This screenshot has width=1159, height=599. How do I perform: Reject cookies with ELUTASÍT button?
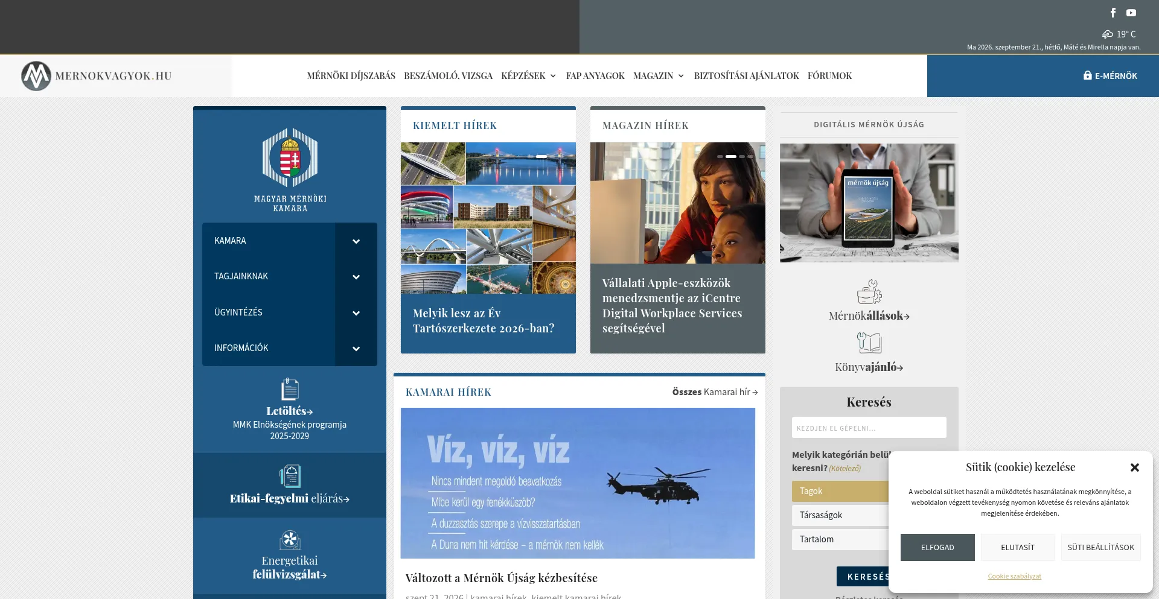click(1018, 548)
